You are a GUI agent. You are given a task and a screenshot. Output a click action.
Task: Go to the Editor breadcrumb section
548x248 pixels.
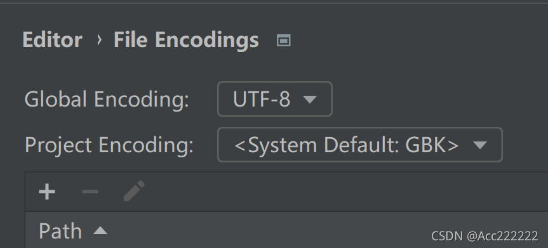(x=53, y=39)
